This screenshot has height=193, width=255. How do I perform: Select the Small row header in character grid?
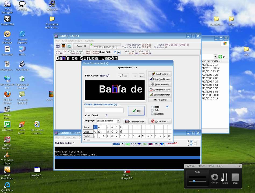(88, 127)
